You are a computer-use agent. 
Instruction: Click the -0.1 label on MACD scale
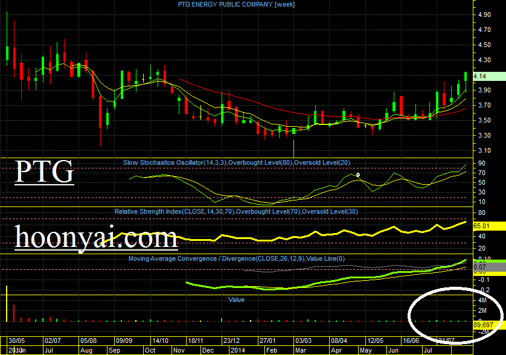(x=484, y=280)
